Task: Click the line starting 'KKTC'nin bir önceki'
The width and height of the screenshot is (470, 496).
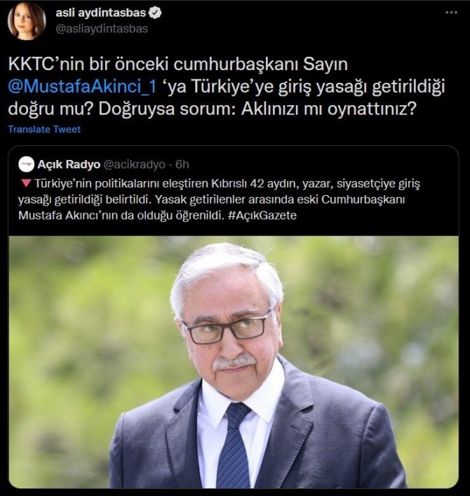Action: coord(177,65)
